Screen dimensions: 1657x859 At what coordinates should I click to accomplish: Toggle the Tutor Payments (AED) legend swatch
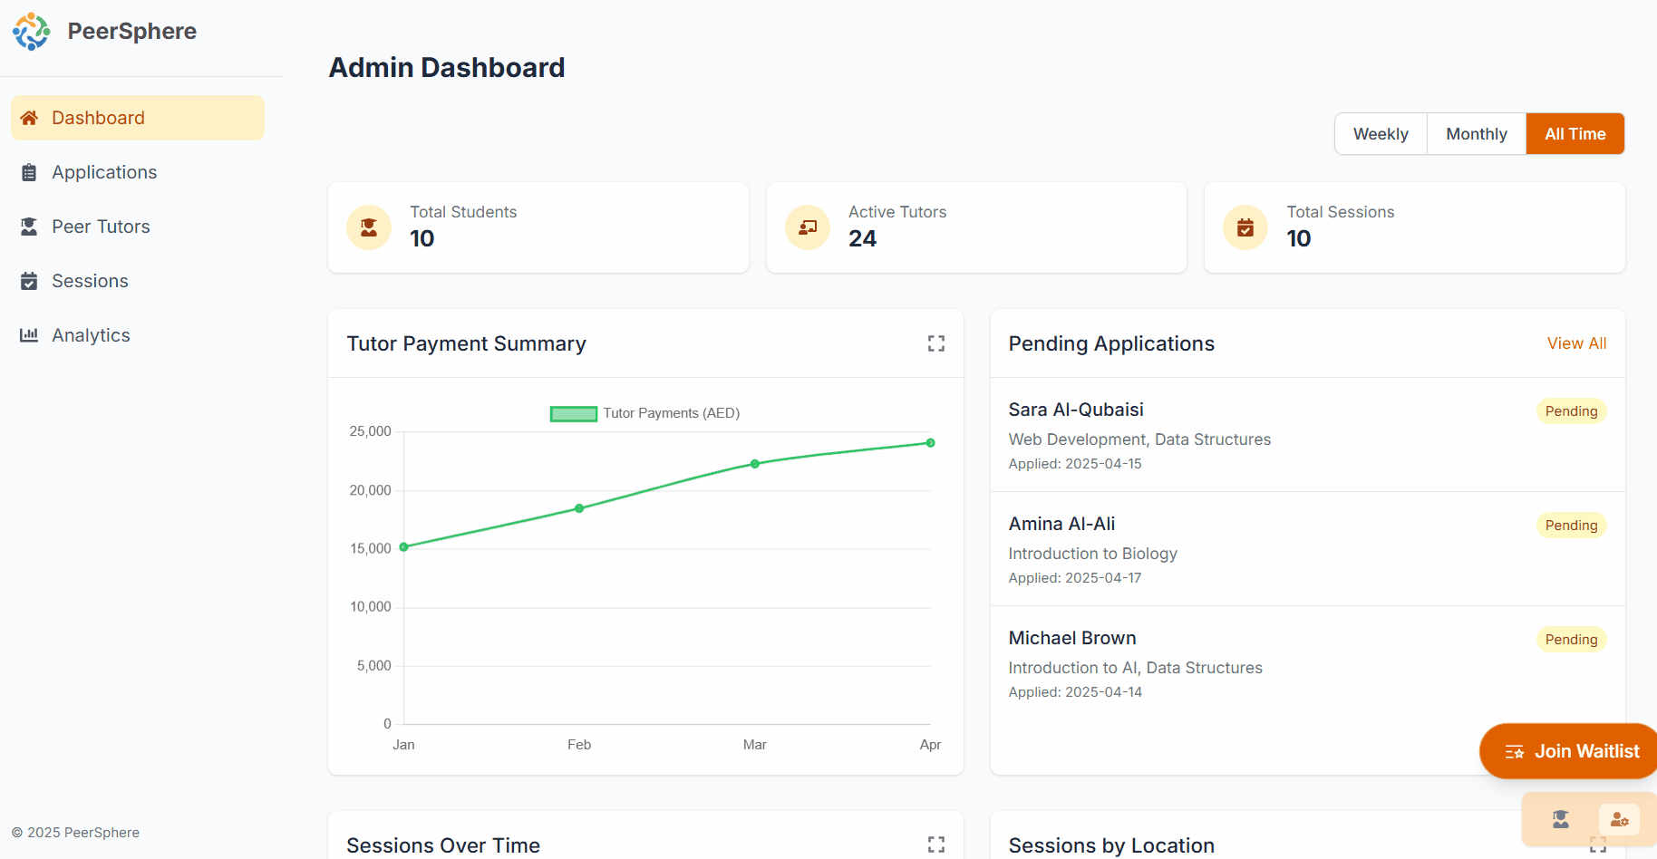573,414
